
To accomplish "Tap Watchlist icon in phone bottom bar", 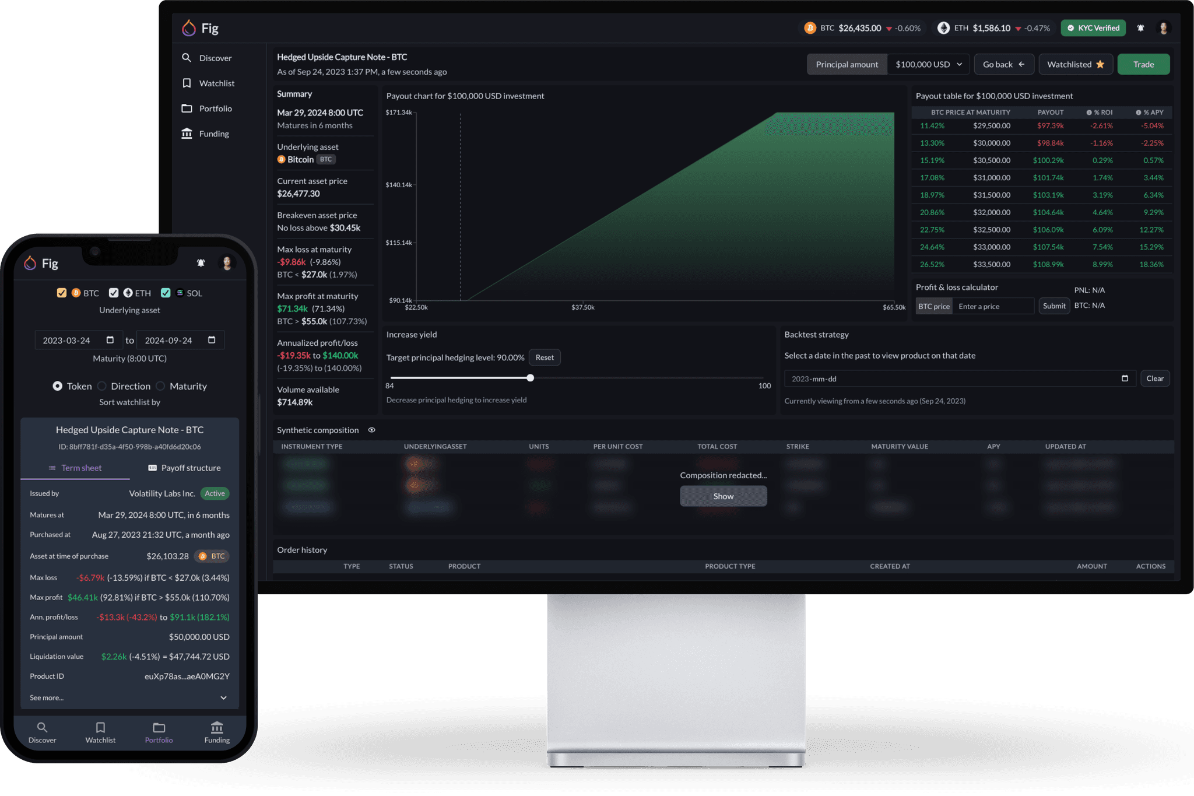I will [x=100, y=727].
